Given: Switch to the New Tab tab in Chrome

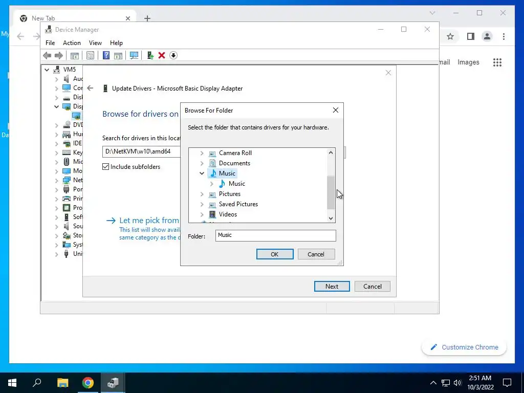Looking at the screenshot, I should [75, 18].
